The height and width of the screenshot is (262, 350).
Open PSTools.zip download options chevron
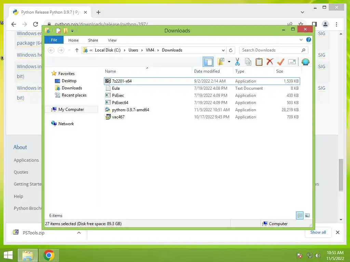[79, 233]
